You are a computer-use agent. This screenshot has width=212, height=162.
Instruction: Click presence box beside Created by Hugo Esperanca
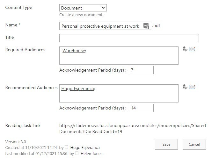pyautogui.click(x=66, y=148)
